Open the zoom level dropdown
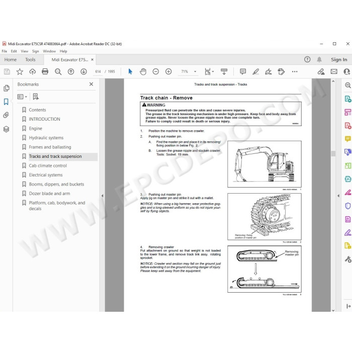This screenshot has height=352, width=352. tap(195, 71)
